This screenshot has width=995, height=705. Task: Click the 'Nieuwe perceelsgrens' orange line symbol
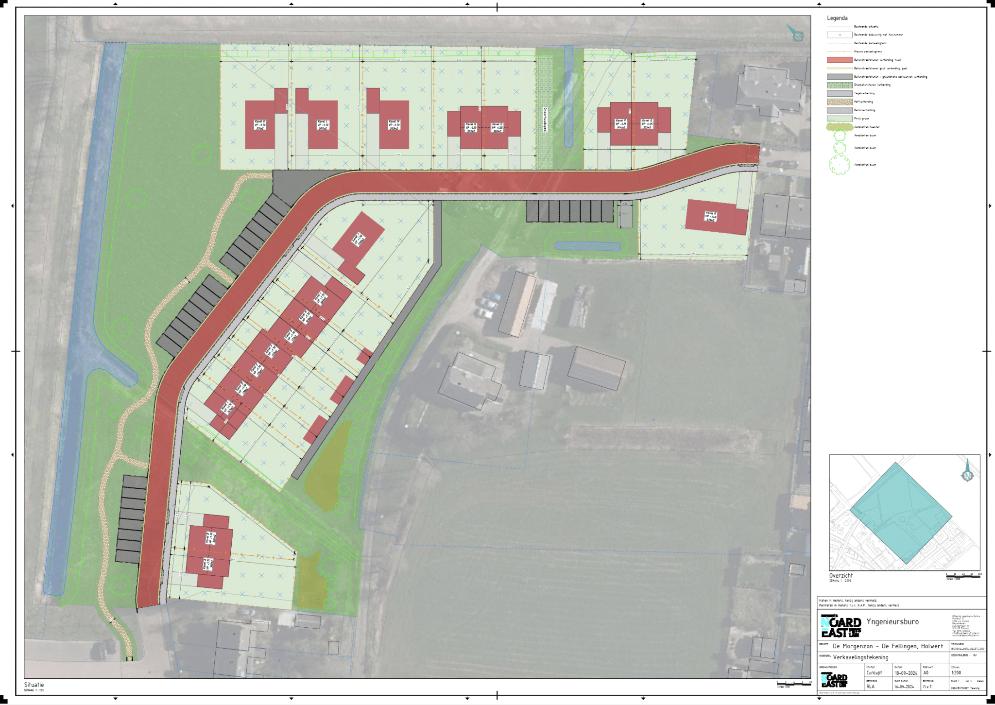coord(840,52)
